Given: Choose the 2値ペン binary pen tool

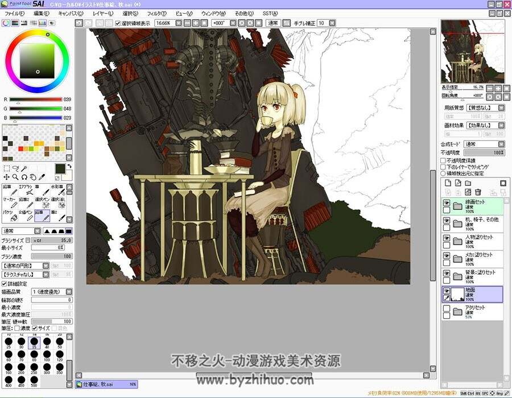Looking at the screenshot, I should click(26, 215).
